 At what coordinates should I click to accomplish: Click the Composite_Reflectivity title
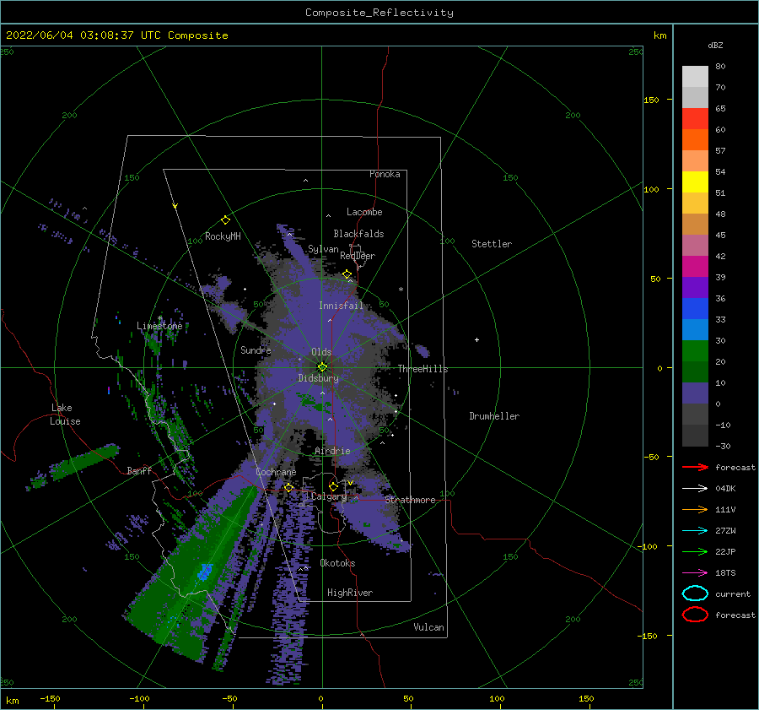[x=379, y=13]
